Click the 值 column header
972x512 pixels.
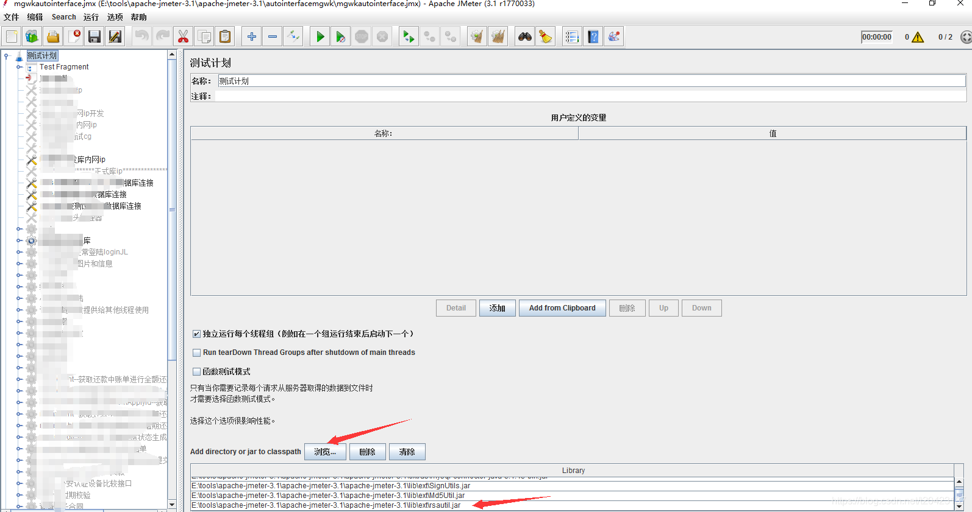pos(772,133)
